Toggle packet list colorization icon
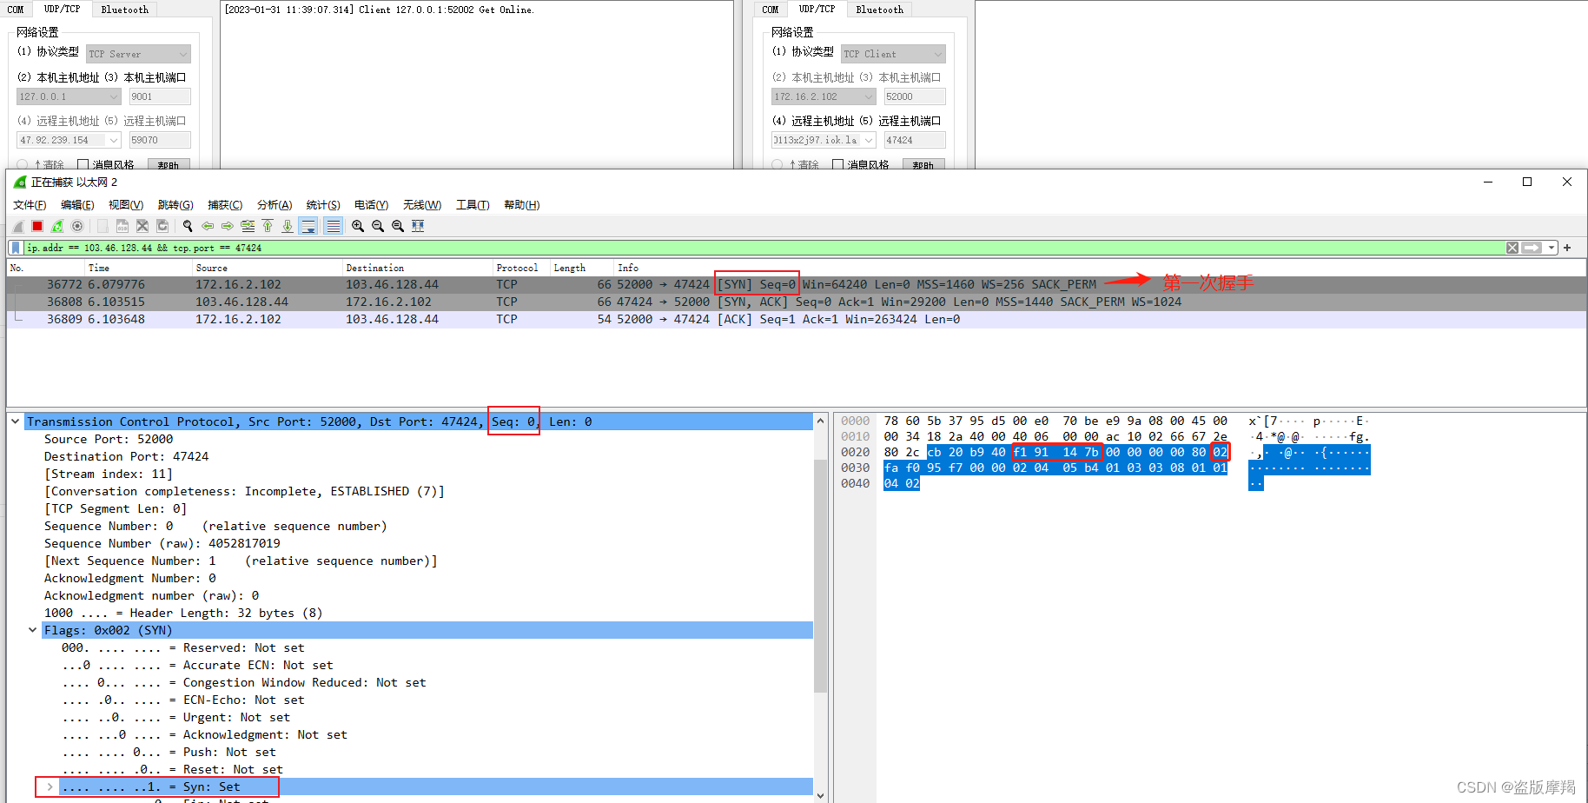Screen dimensions: 1588x803 coord(333,226)
